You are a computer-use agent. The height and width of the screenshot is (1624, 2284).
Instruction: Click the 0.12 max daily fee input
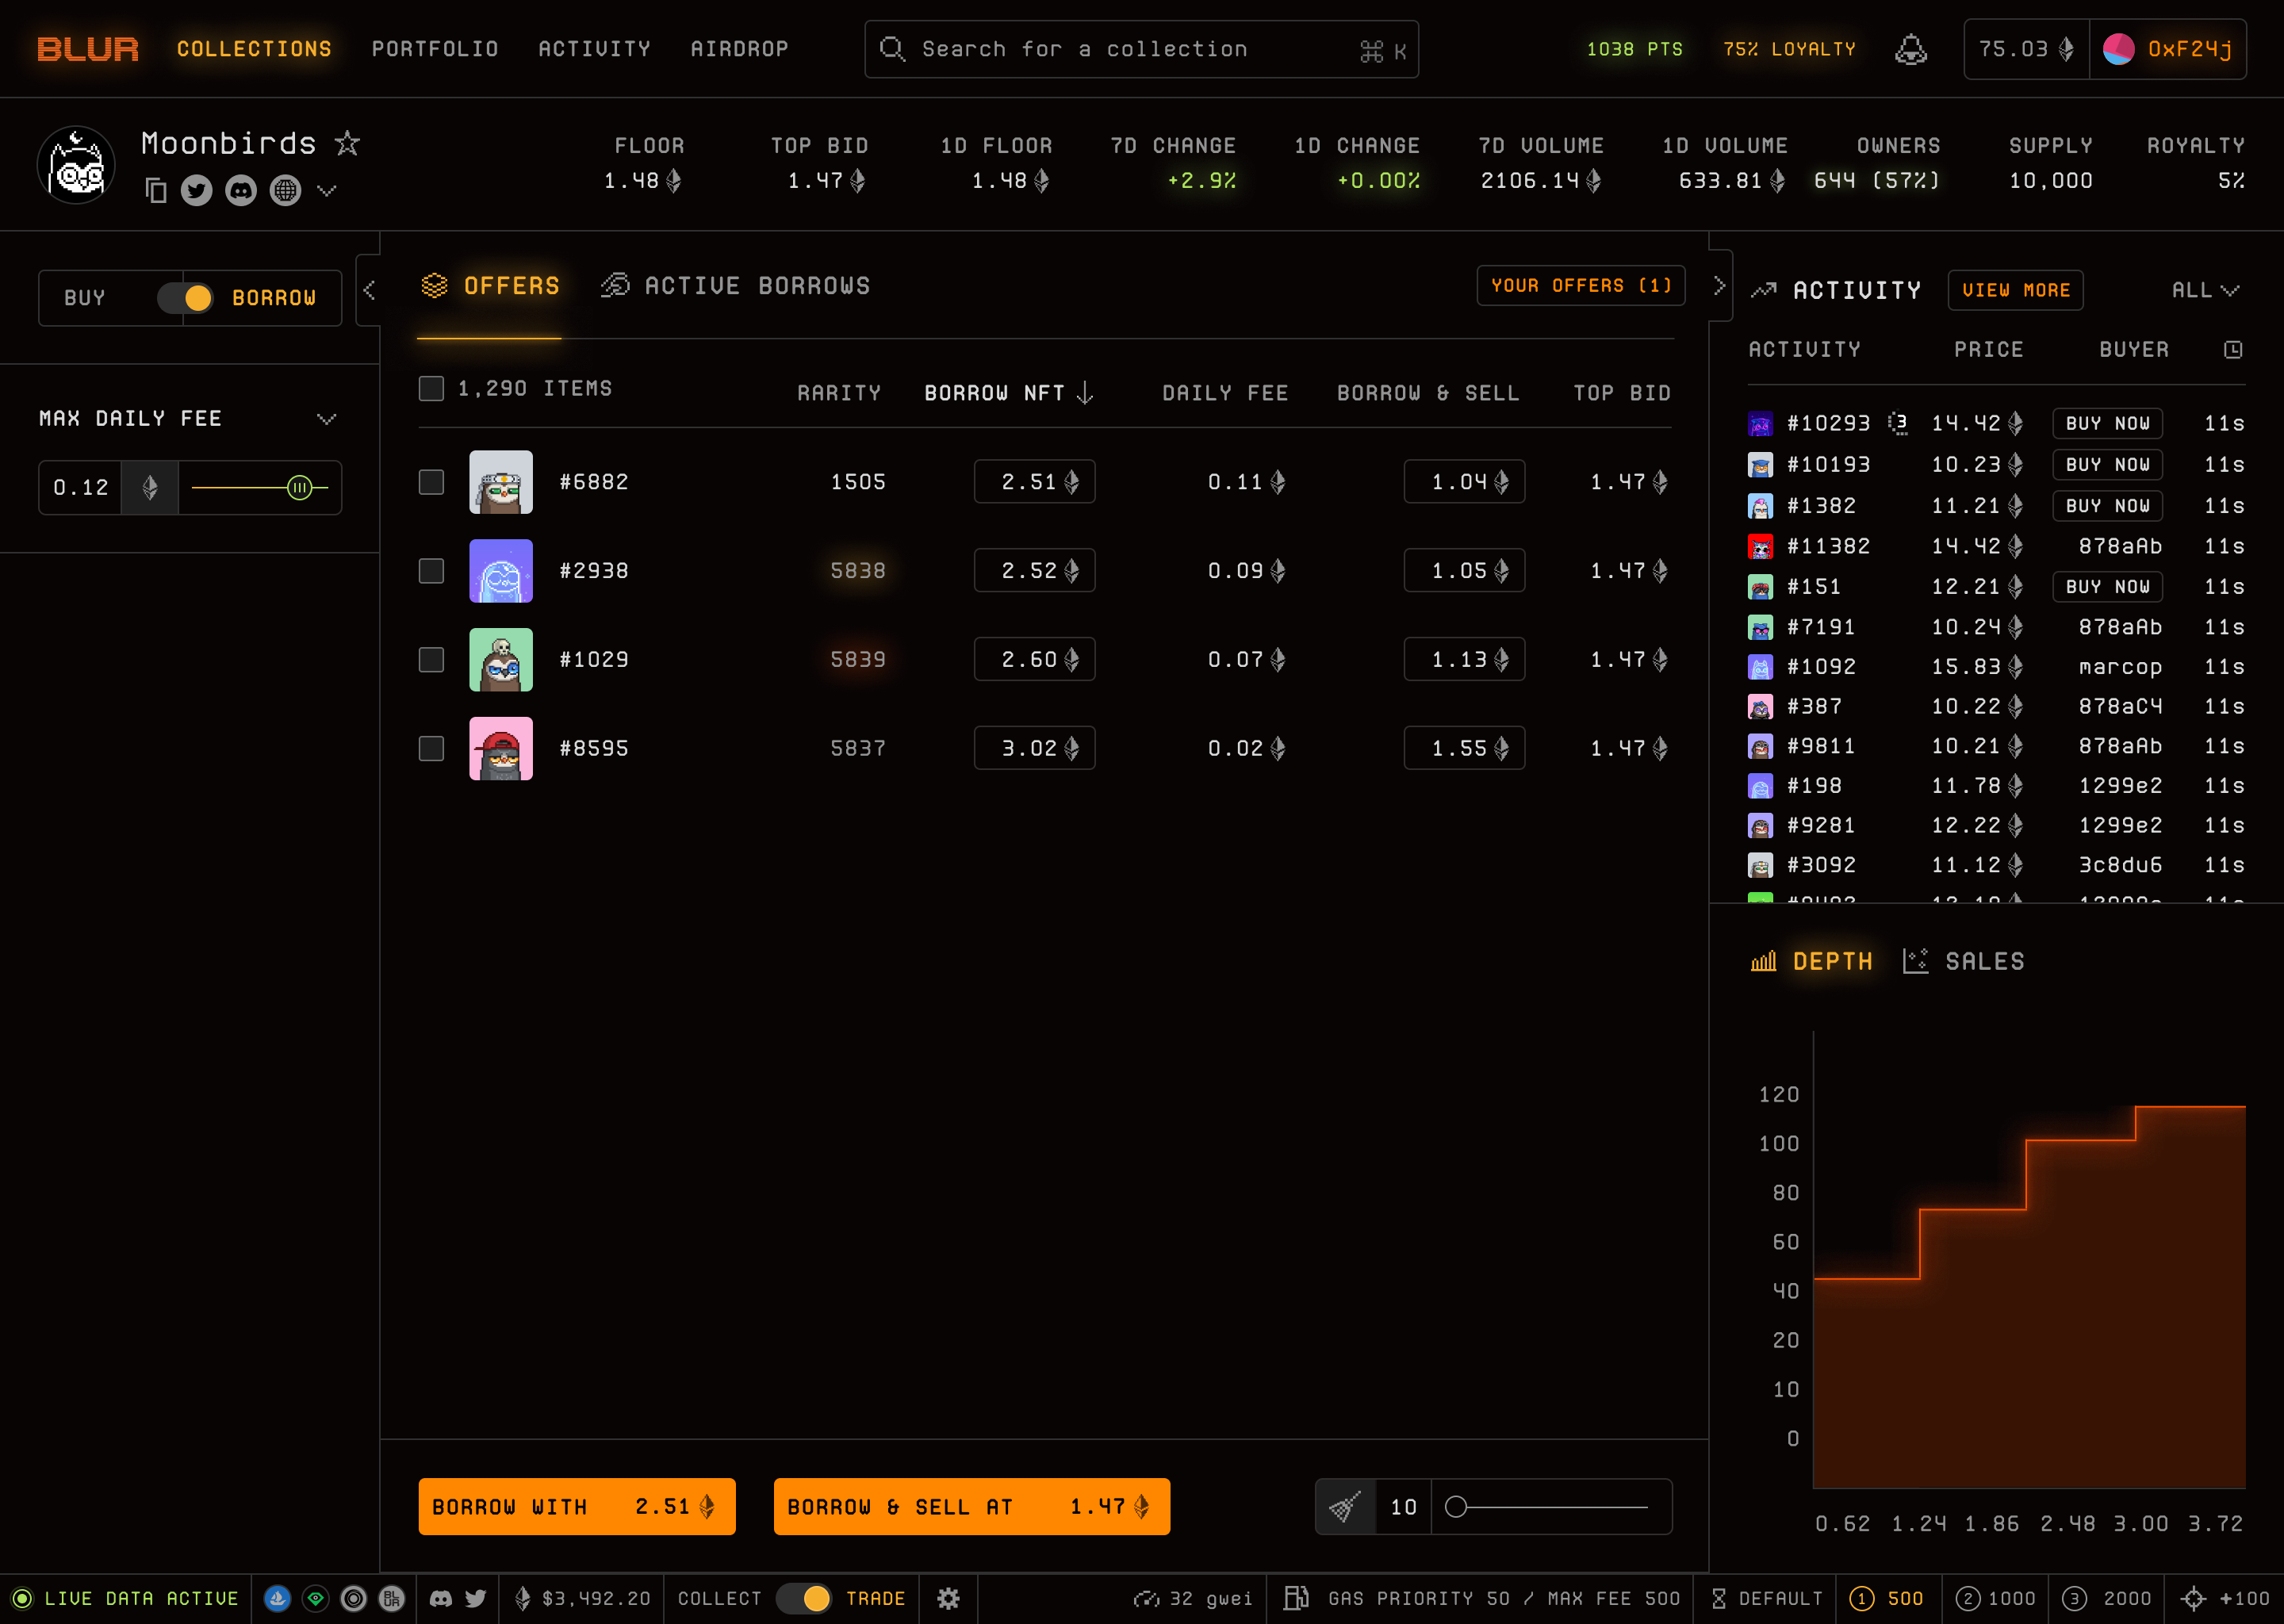coord(80,488)
